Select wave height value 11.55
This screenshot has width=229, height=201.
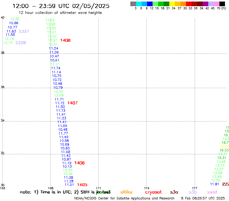[x=11, y=35]
